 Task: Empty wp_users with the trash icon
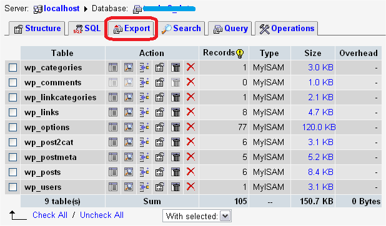pos(176,187)
